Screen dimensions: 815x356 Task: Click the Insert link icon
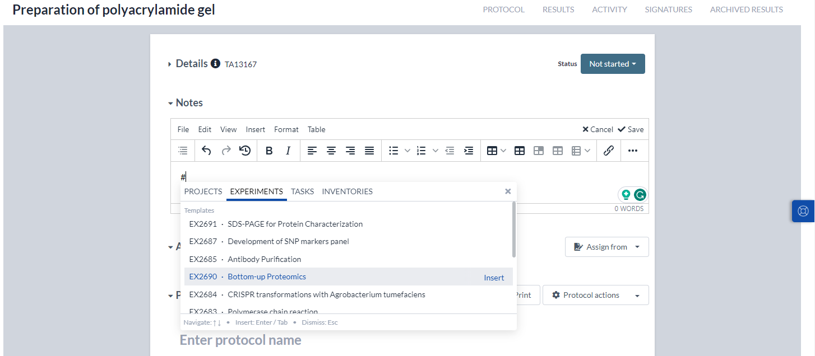609,151
